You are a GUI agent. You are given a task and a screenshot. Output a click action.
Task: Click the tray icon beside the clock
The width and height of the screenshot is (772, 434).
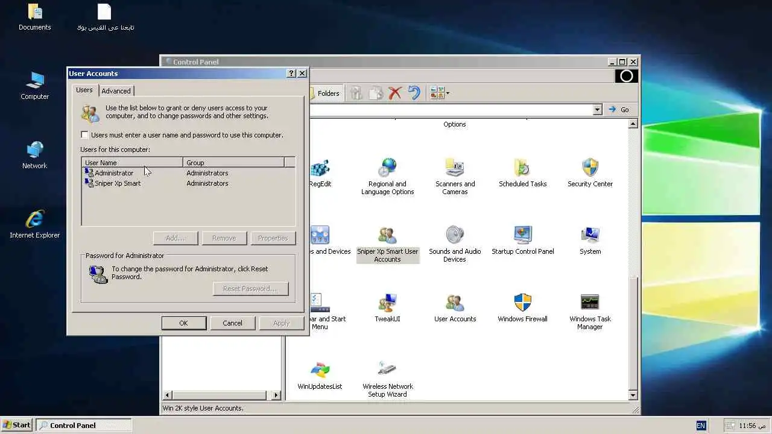730,426
